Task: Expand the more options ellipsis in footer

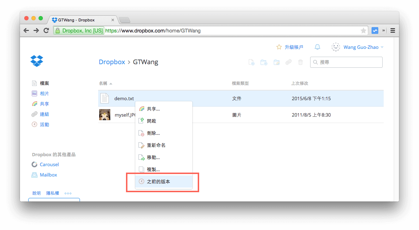Action: pos(68,193)
